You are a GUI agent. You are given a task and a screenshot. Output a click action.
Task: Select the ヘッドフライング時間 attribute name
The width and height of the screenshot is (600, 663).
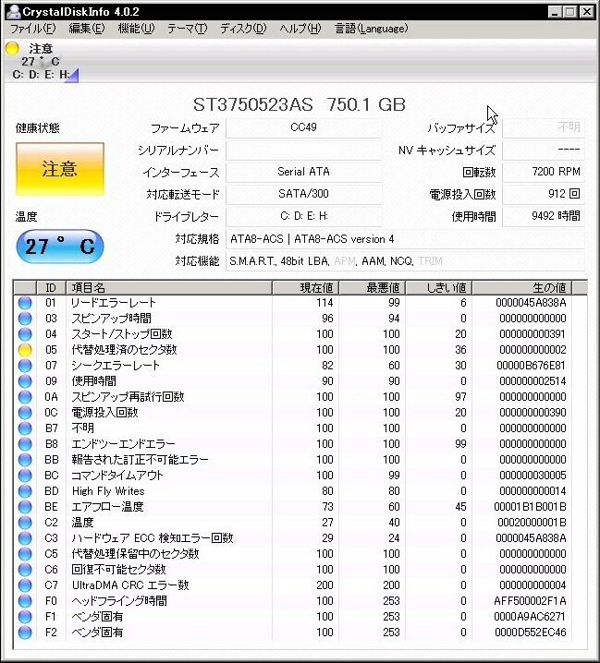pos(119,601)
